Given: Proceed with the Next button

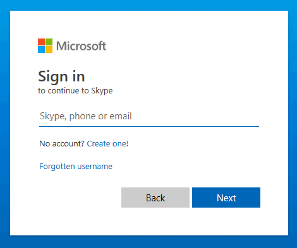Looking at the screenshot, I should (x=226, y=198).
